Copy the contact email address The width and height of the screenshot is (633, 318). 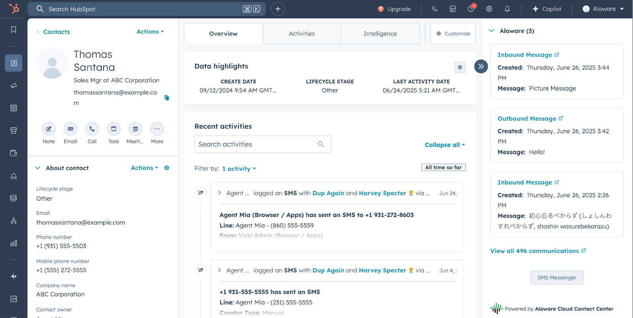(x=167, y=98)
